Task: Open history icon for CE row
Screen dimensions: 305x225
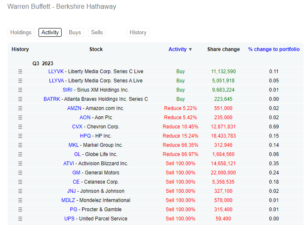Action: [x=20, y=182]
